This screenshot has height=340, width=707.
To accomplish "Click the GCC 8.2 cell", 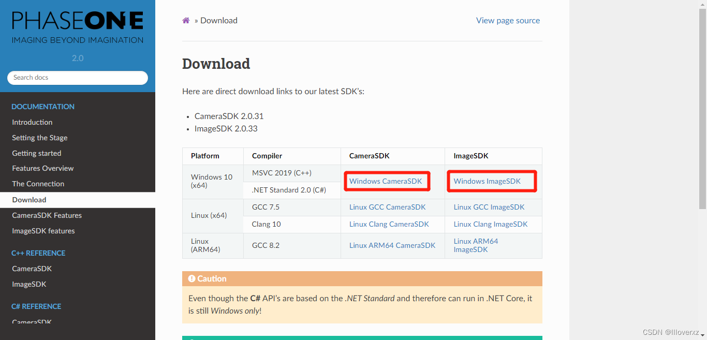I will (x=292, y=245).
